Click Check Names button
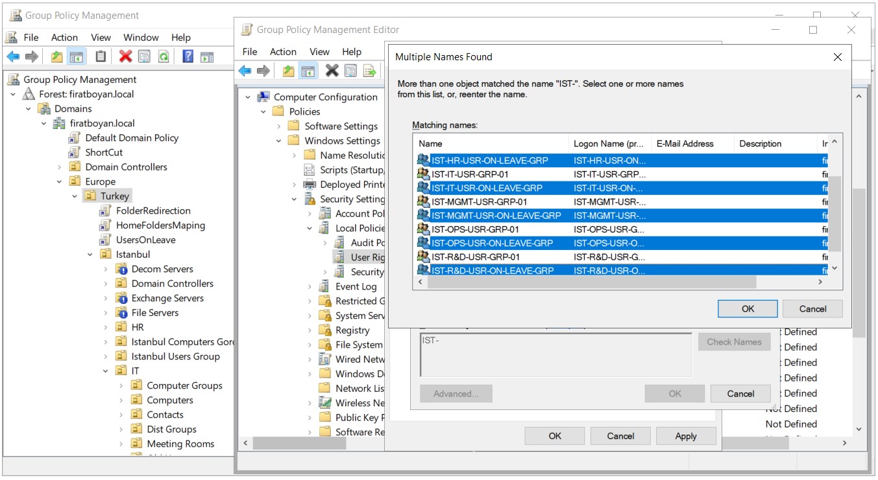The width and height of the screenshot is (878, 480). click(x=734, y=342)
